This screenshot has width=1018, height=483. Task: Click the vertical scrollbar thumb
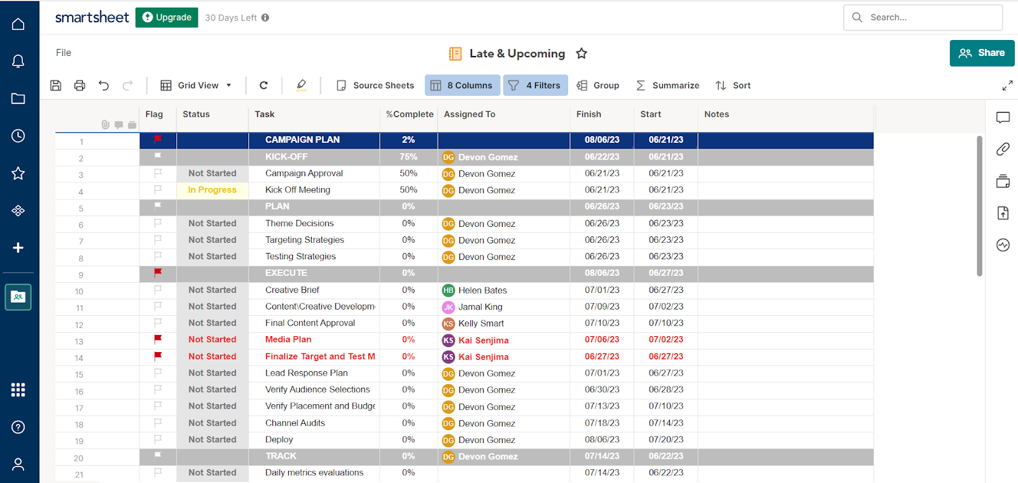pyautogui.click(x=980, y=205)
